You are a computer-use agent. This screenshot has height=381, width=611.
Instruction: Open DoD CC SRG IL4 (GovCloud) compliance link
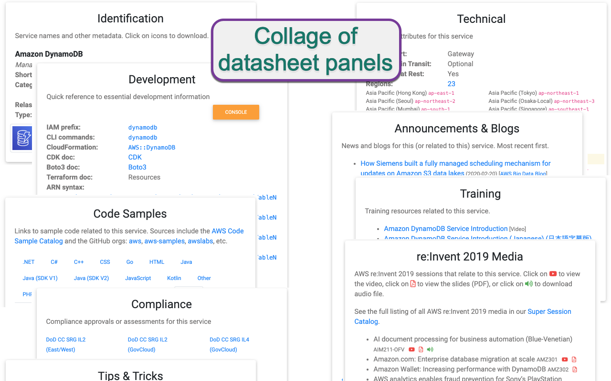coord(229,344)
